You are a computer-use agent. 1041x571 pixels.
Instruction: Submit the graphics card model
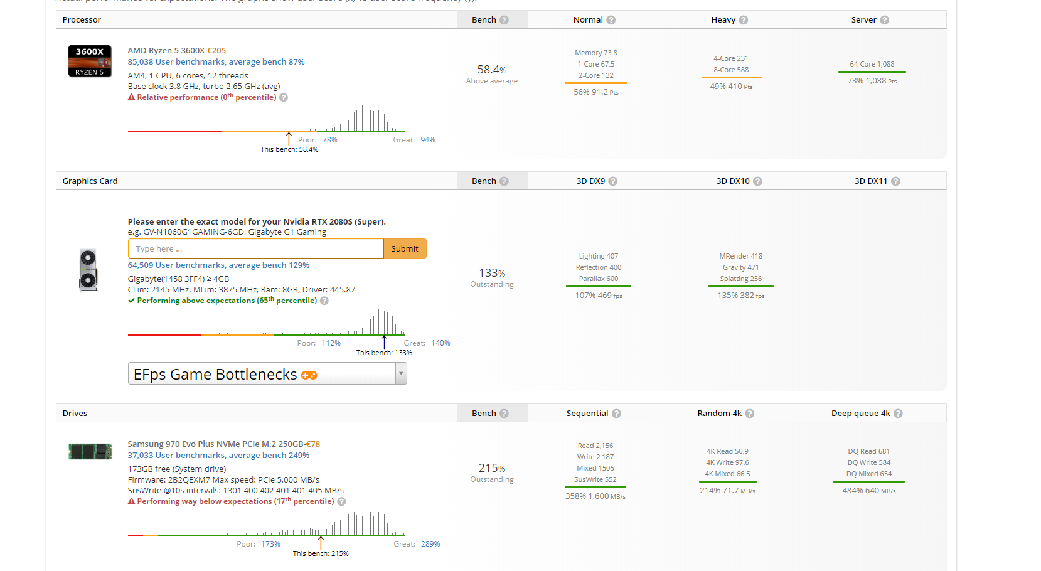pos(405,249)
